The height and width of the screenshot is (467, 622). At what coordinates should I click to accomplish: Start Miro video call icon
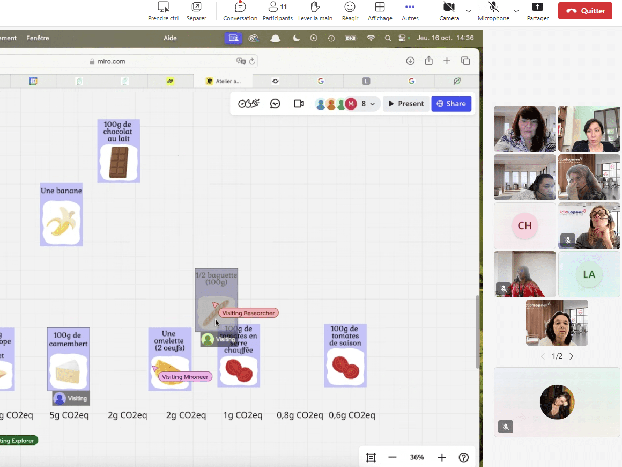coord(299,104)
